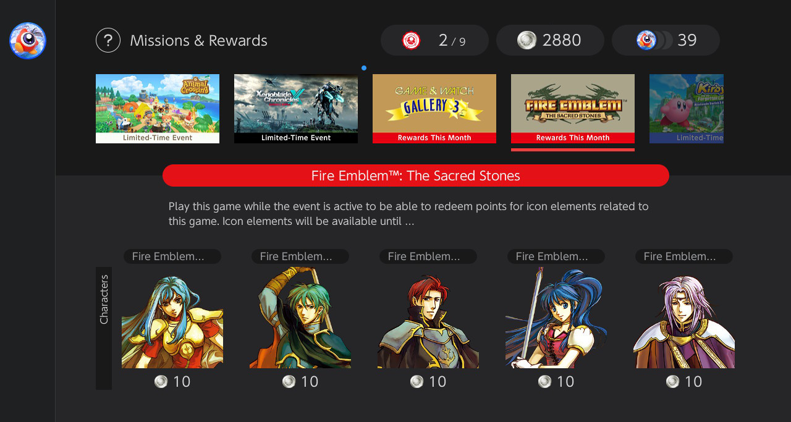
Task: Select the Fire Emblem Sacred Stones rewards banner
Action: tap(573, 109)
